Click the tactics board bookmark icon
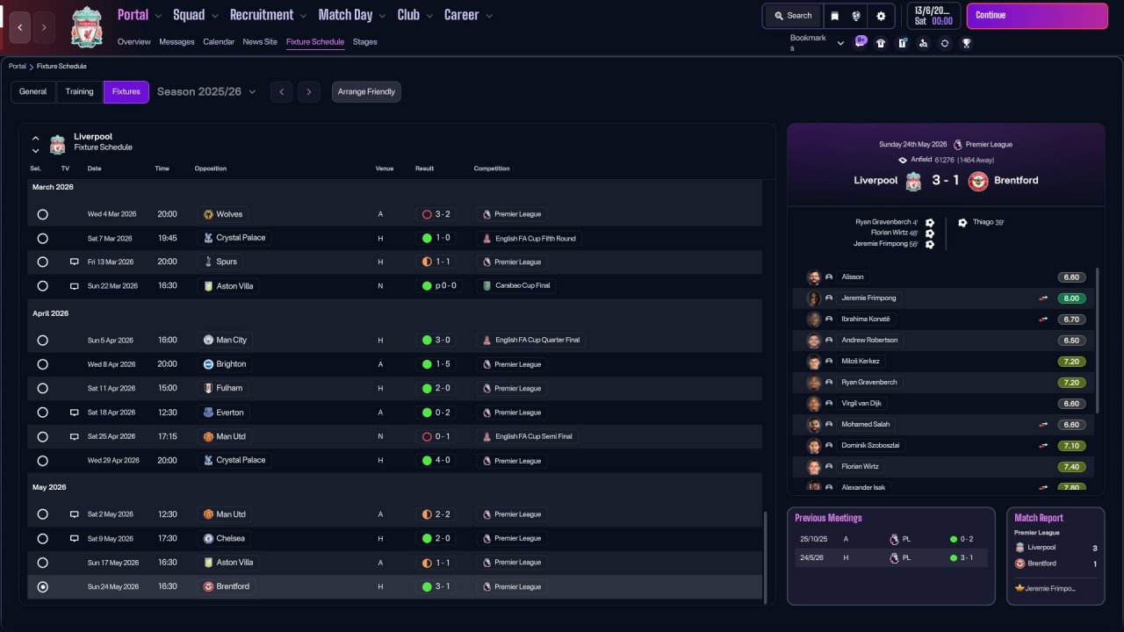The width and height of the screenshot is (1124, 632). pos(902,43)
